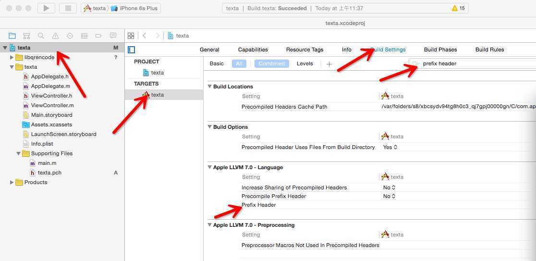Collapse the Build Options section
536x261 pixels.
click(x=210, y=127)
